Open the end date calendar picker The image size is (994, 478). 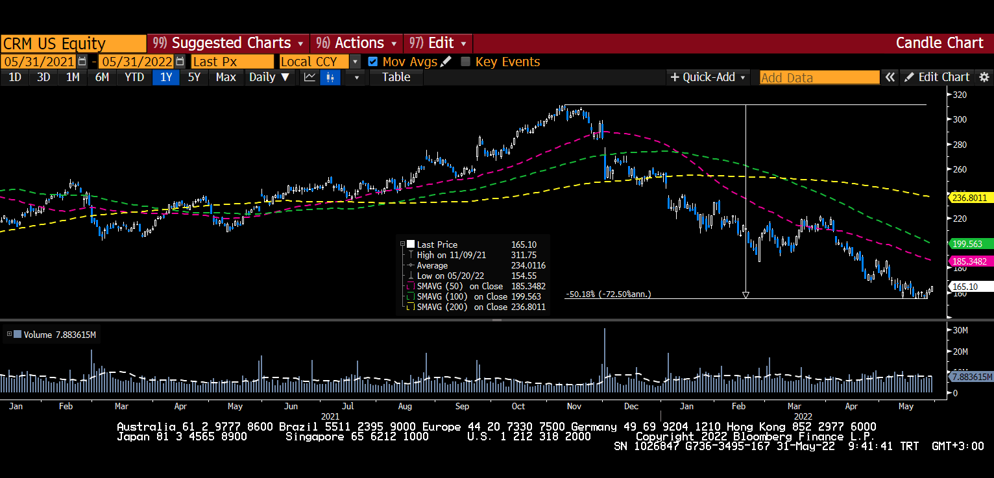tap(179, 62)
